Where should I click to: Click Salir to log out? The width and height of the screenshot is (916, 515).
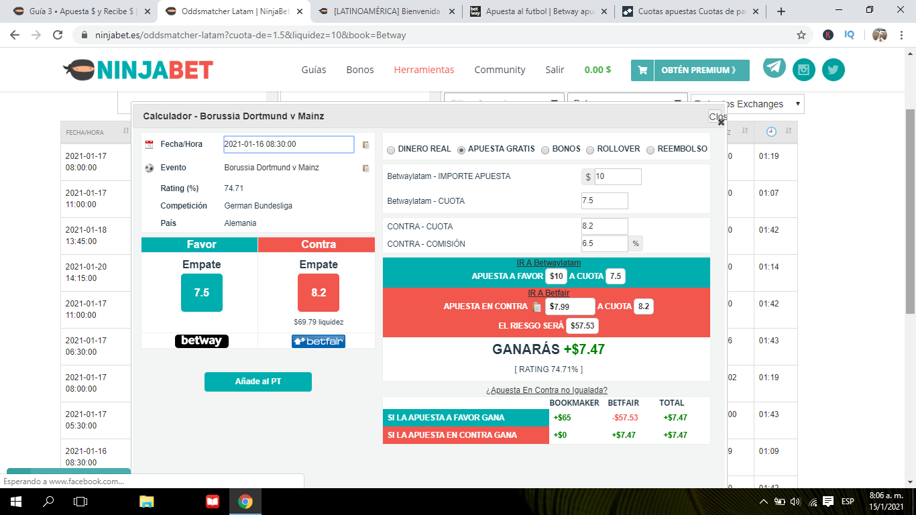[x=555, y=70]
